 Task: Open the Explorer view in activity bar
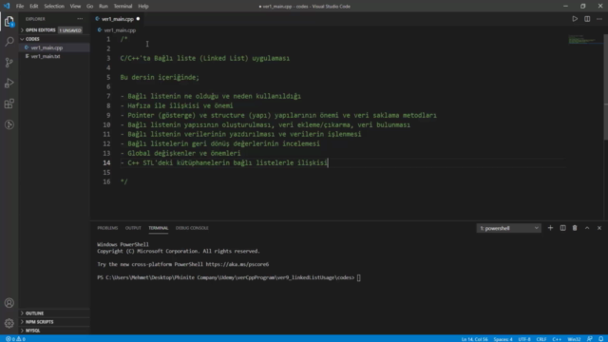pyautogui.click(x=9, y=21)
